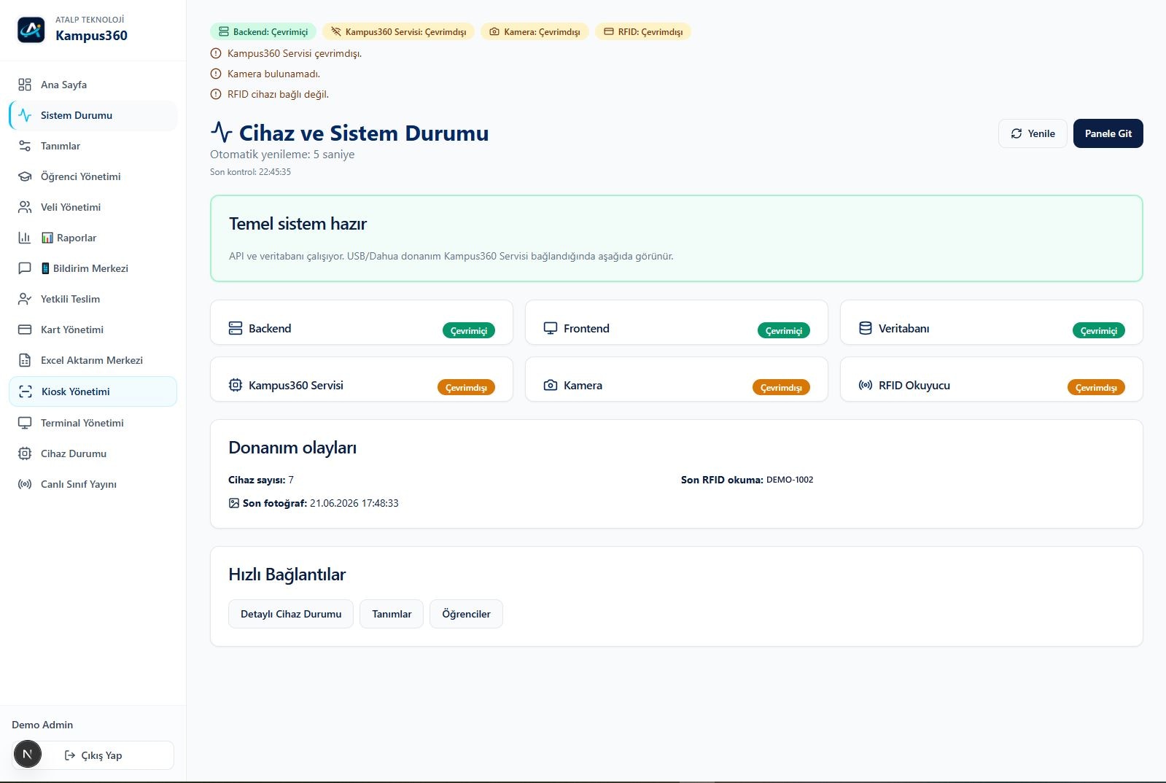Click the image icon beside Son fotoğraf
Screen dimensions: 1166x783
click(x=234, y=503)
